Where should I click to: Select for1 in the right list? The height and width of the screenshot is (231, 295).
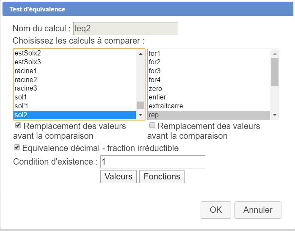click(155, 53)
